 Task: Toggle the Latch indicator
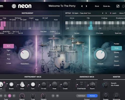coord(110,13)
